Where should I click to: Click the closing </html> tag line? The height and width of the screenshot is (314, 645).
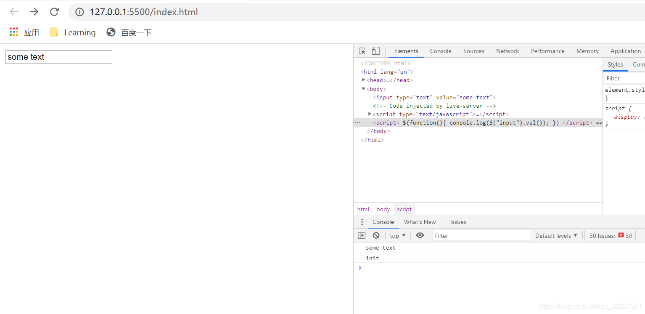[372, 140]
